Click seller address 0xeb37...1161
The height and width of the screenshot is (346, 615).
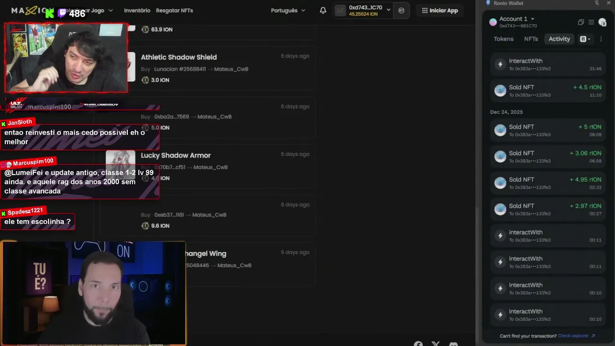169,215
